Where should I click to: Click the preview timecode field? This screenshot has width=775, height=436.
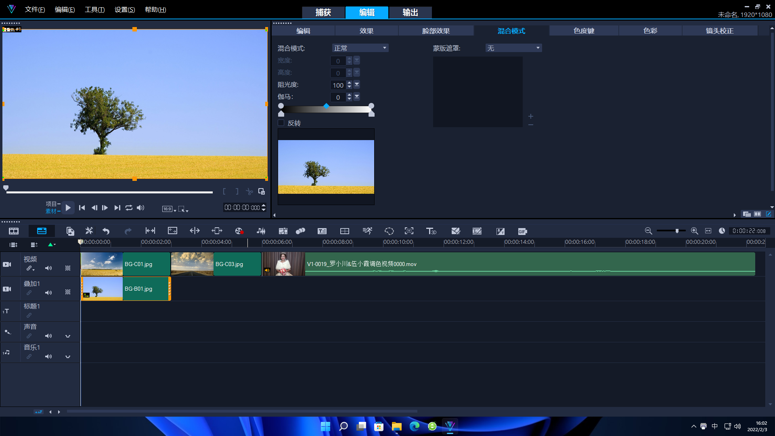[242, 208]
